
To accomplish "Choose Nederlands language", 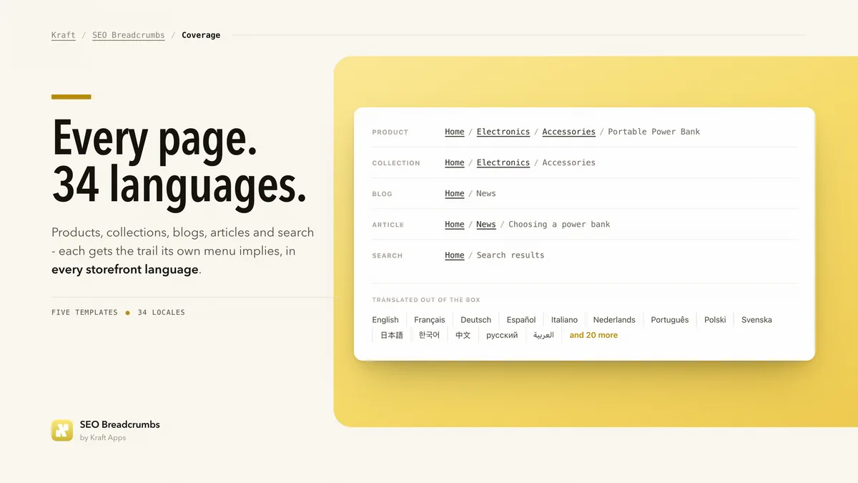I will [x=614, y=320].
